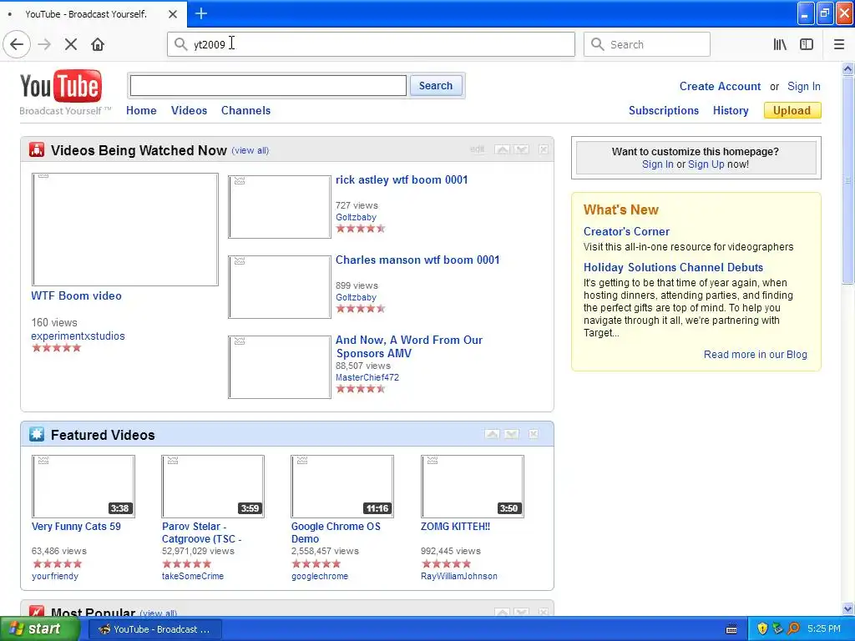Image resolution: width=855 pixels, height=641 pixels.
Task: Click the security shield tray icon
Action: tap(762, 629)
